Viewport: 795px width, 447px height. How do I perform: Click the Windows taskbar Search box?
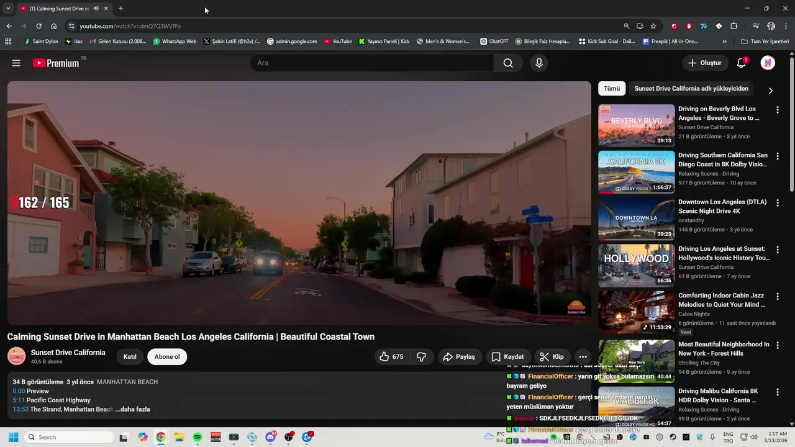(69, 437)
